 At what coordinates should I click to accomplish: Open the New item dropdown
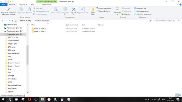point(104,8)
